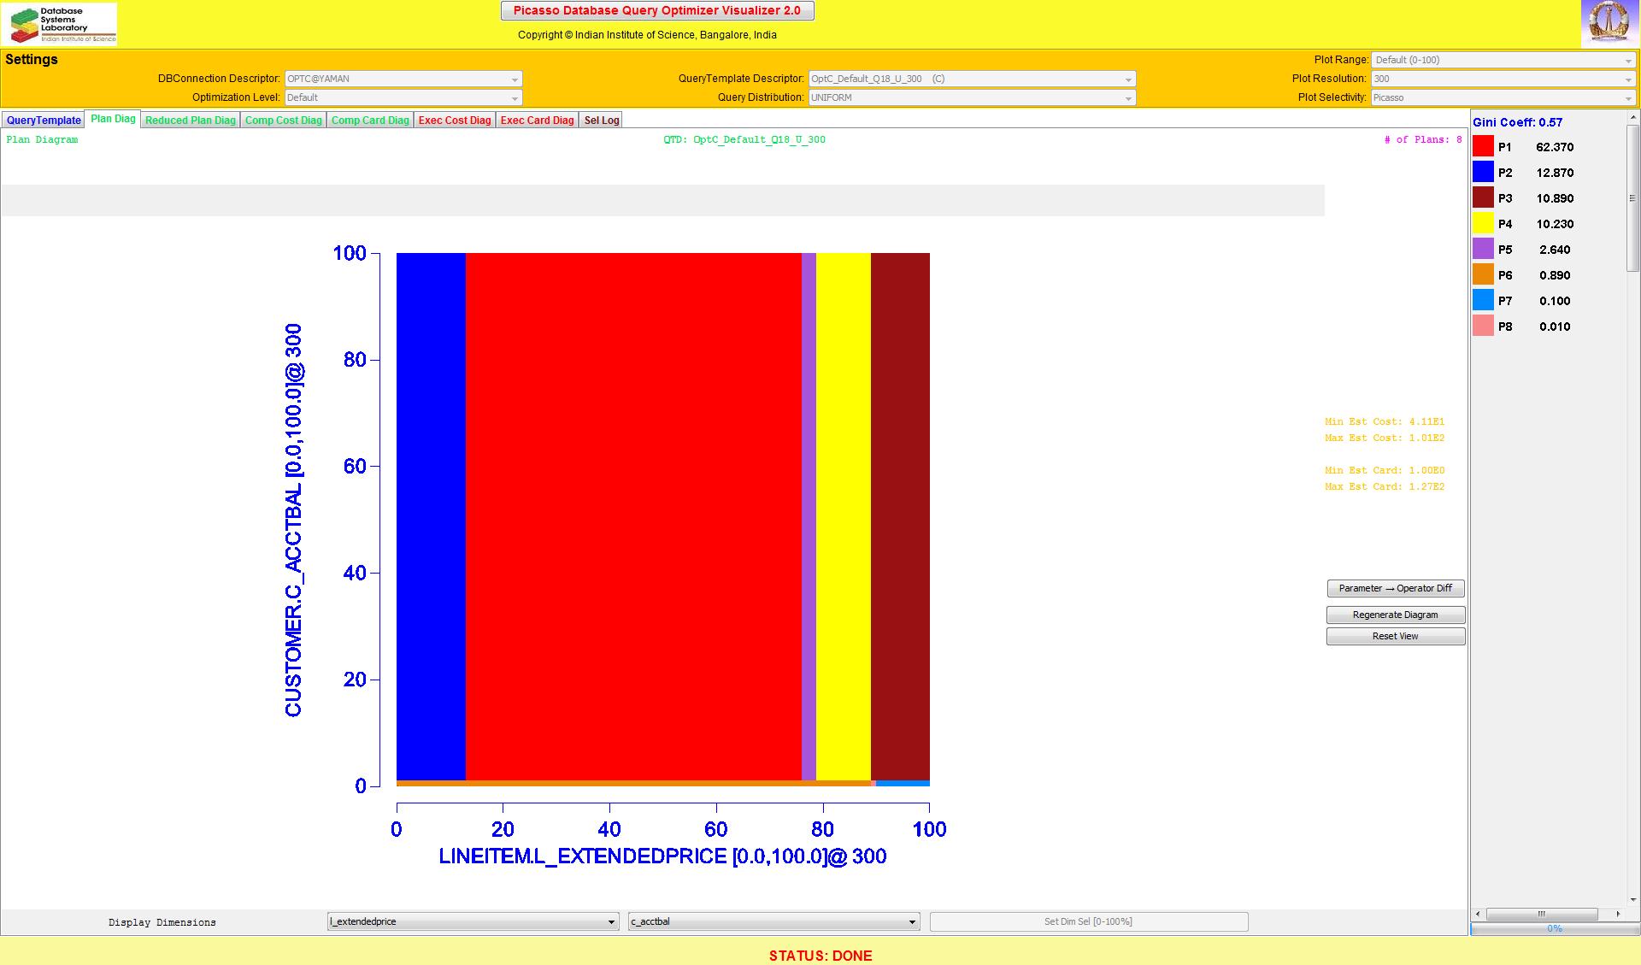Click the Parameter → Operator Diff button
Viewport: 1641px width, 965px height.
point(1395,588)
